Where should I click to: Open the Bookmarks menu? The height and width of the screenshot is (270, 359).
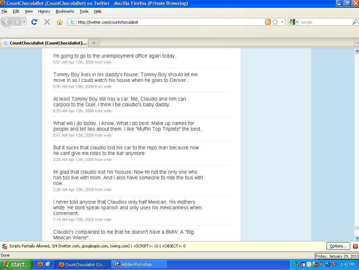coord(65,11)
